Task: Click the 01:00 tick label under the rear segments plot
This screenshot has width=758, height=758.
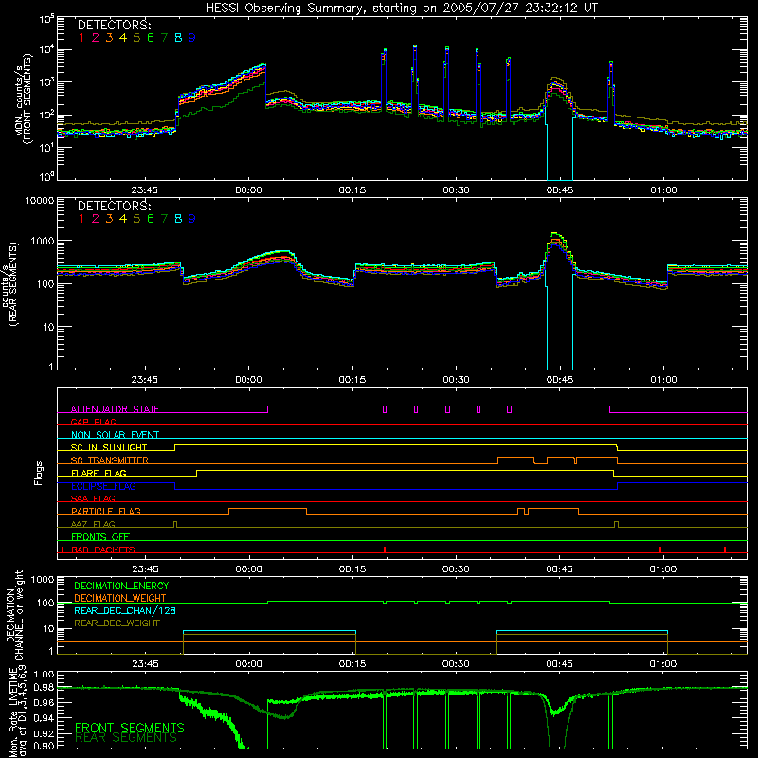Action: pyautogui.click(x=663, y=380)
